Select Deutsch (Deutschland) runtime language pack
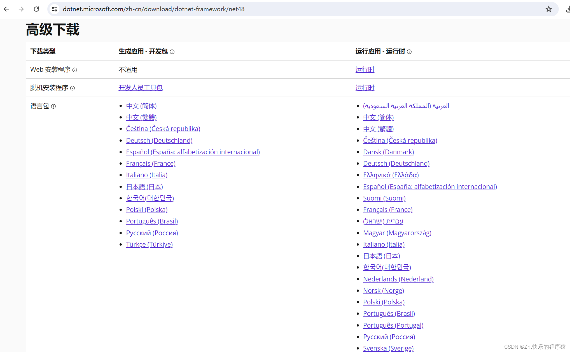This screenshot has height=352, width=570. [396, 163]
